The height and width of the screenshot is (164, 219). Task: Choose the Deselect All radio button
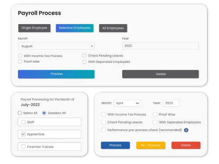click(x=44, y=113)
